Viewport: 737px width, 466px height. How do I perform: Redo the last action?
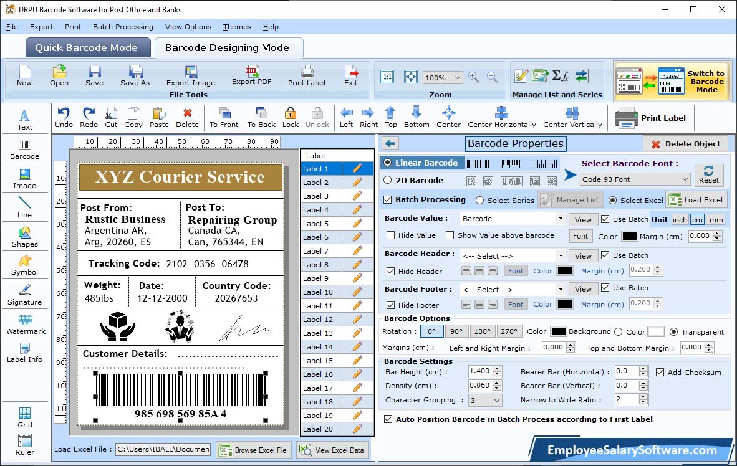(x=89, y=118)
